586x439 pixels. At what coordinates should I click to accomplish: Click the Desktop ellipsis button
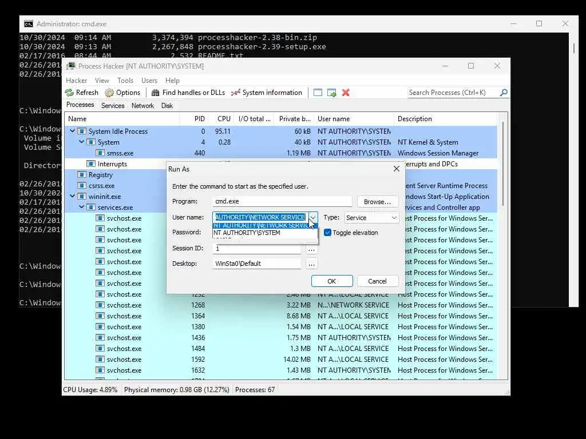click(x=311, y=264)
